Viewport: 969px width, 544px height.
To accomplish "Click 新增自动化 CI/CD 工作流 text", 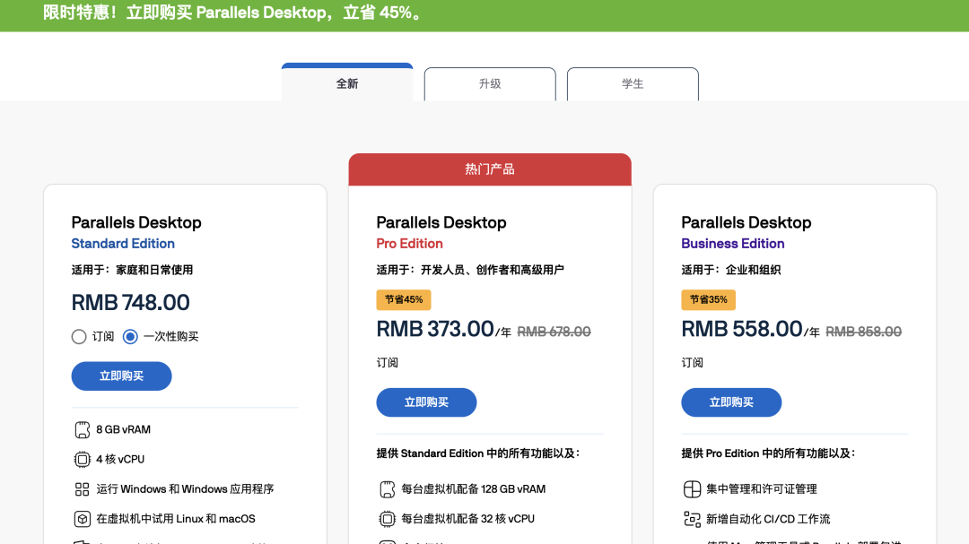I will (768, 519).
